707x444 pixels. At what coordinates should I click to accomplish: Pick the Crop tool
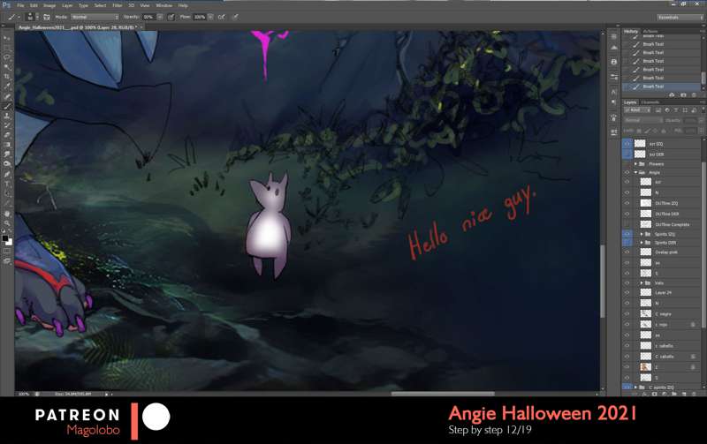tap(7, 77)
